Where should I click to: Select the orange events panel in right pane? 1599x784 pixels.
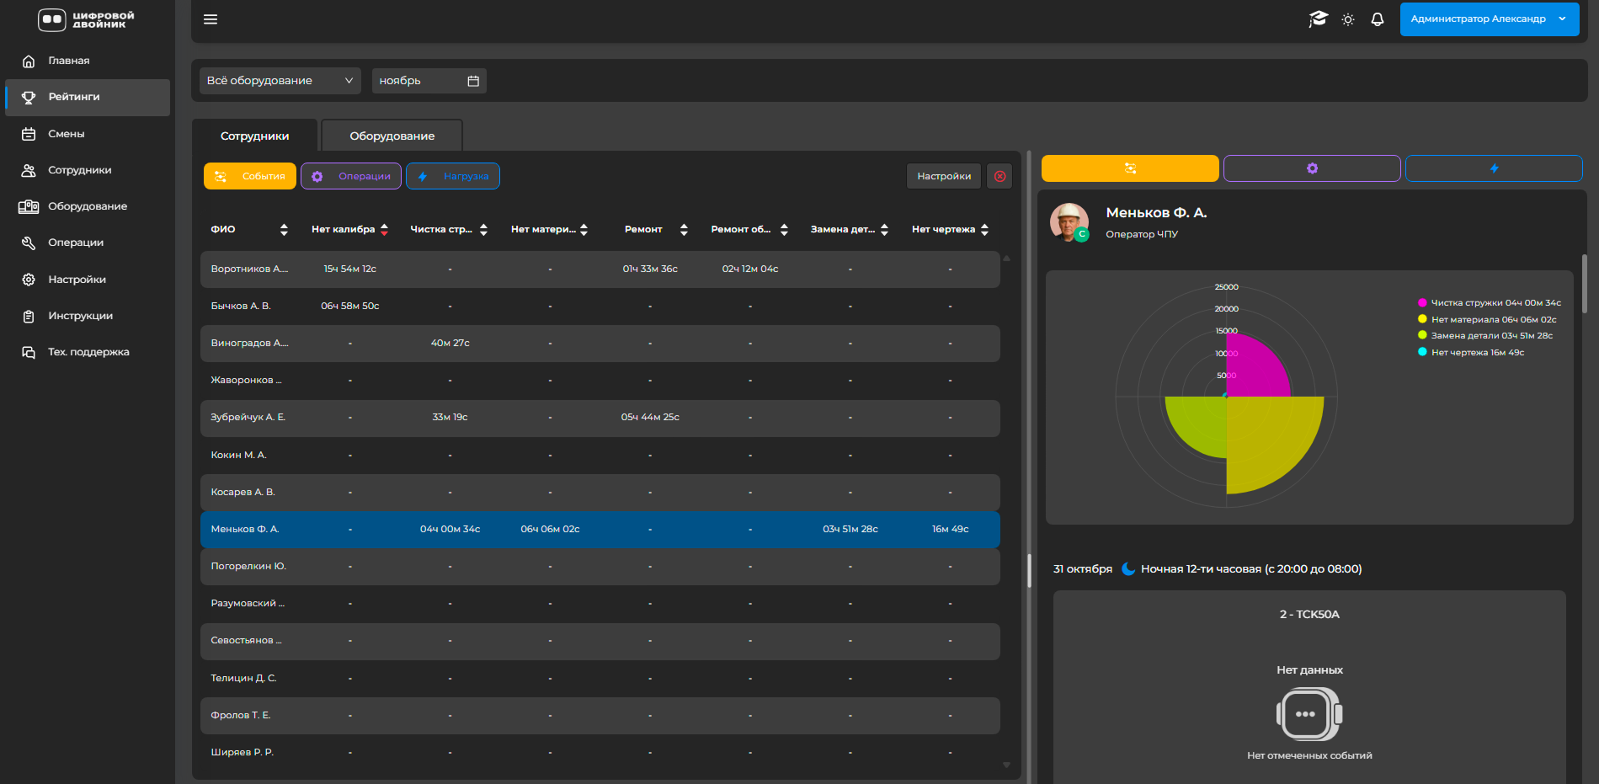tap(1129, 168)
